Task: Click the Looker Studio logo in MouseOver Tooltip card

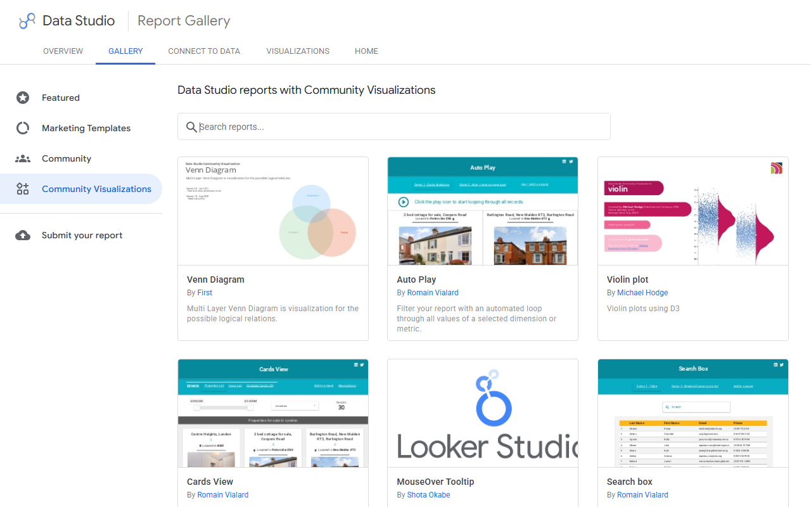Action: [483, 414]
